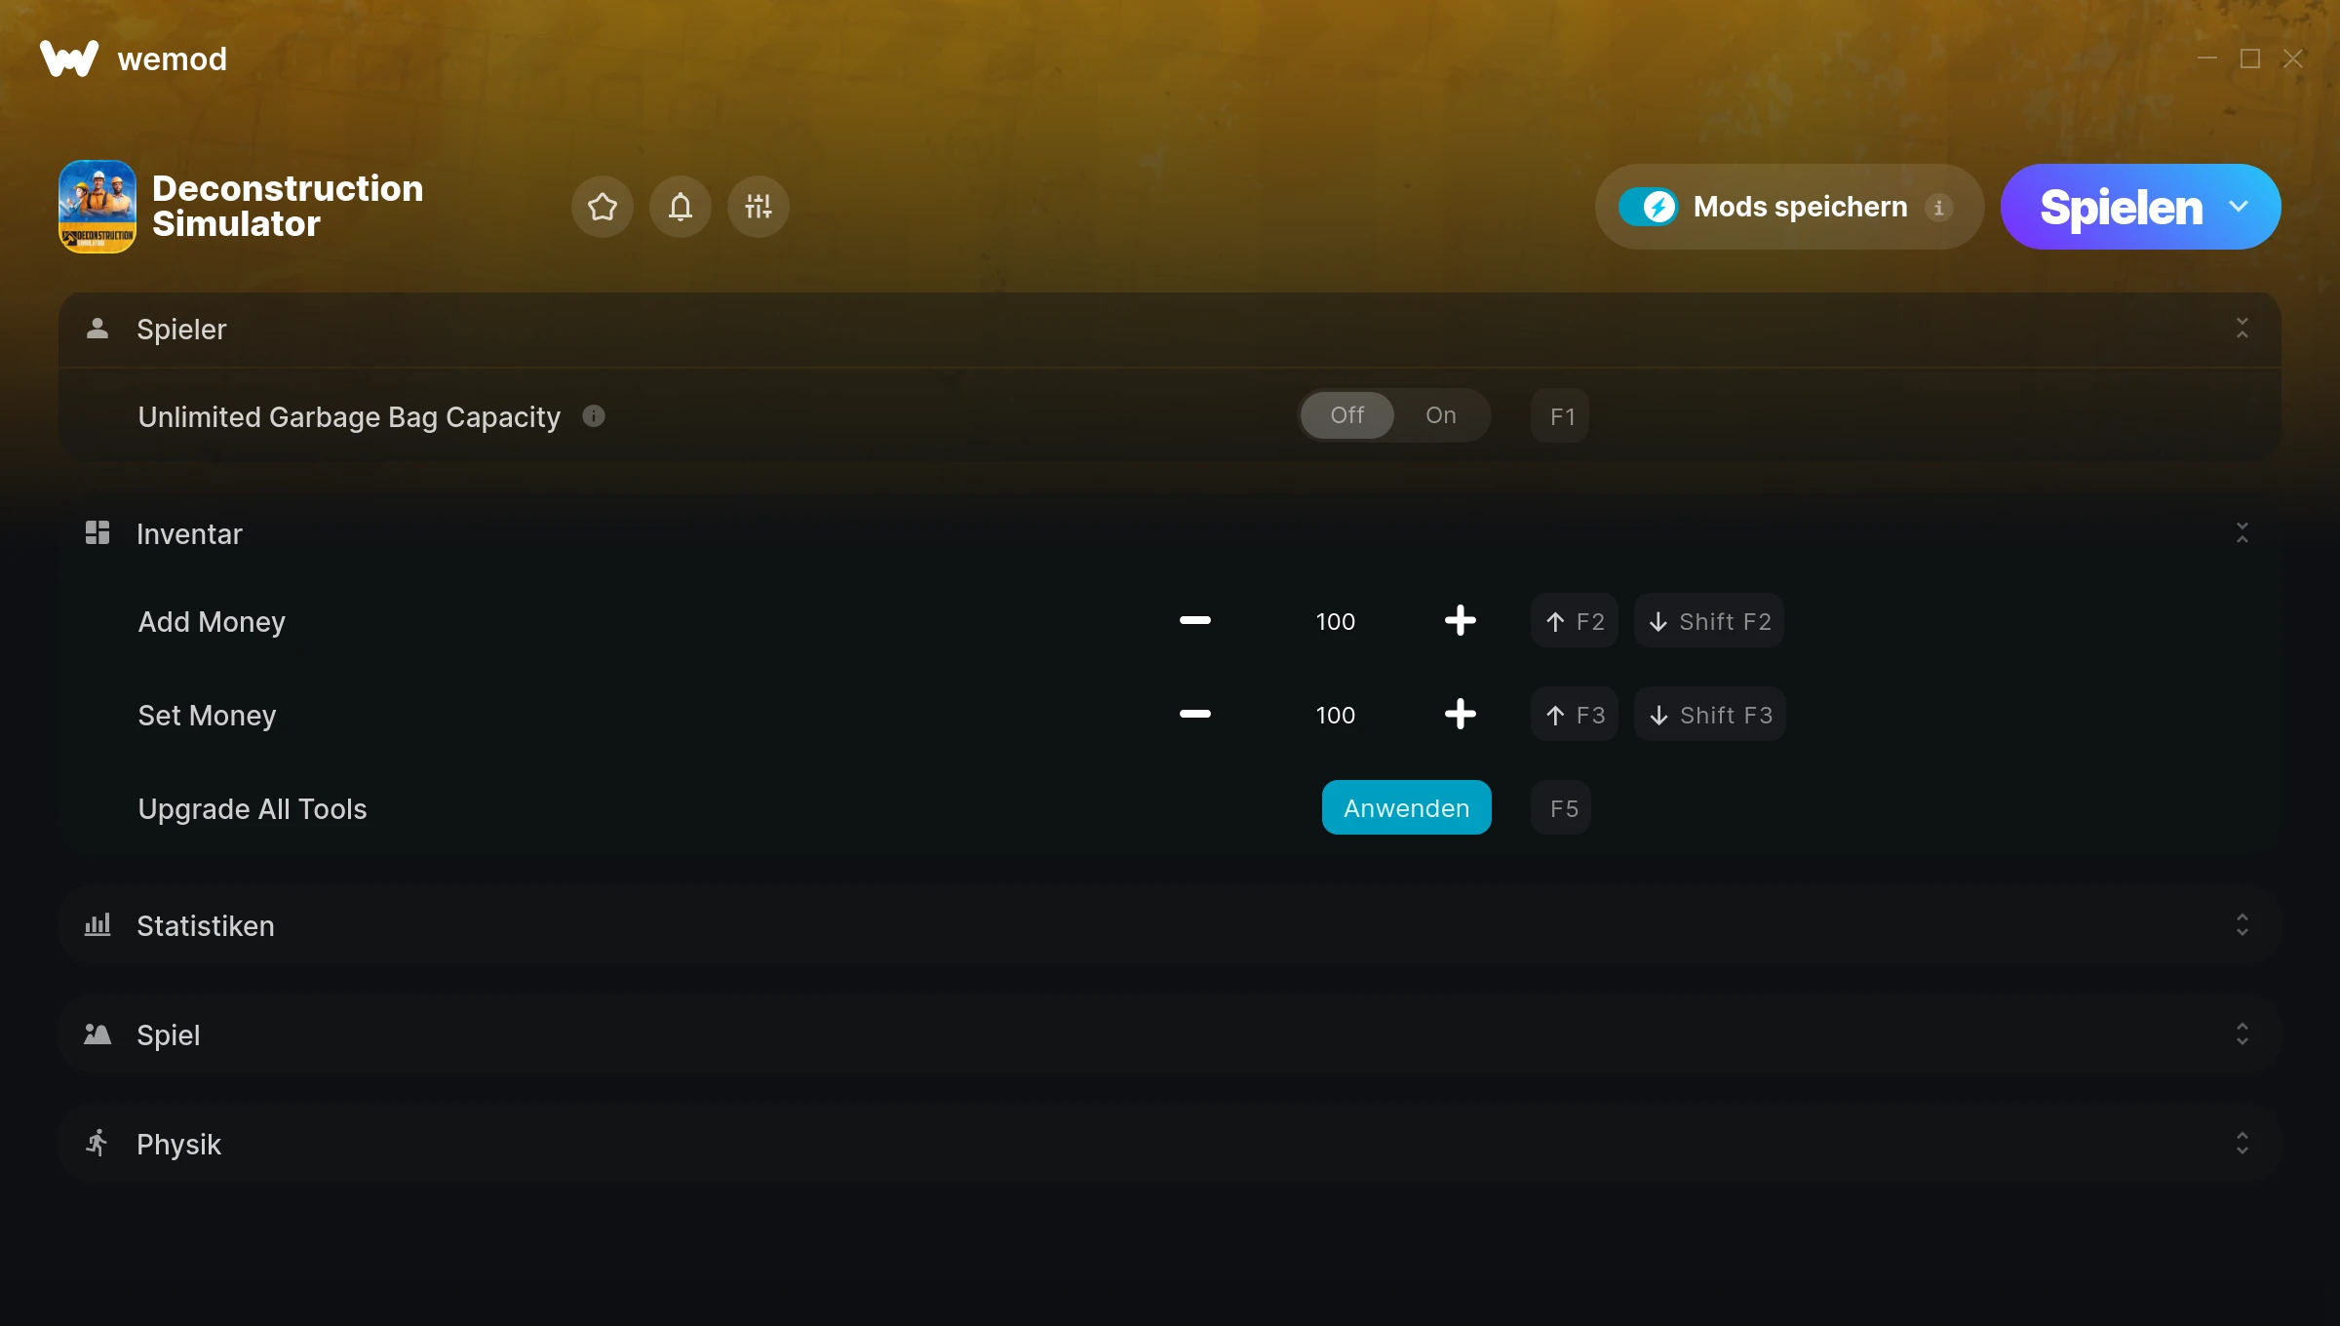Start the game with Spielen button

[2121, 207]
